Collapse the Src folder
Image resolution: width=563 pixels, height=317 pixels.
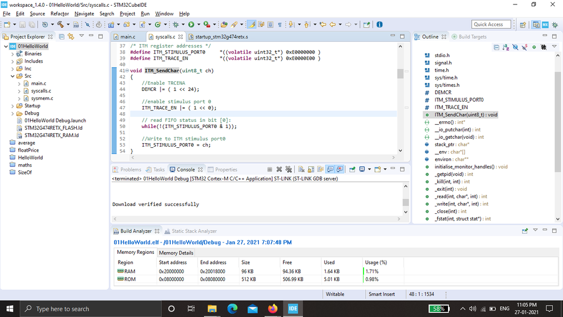pos(12,76)
